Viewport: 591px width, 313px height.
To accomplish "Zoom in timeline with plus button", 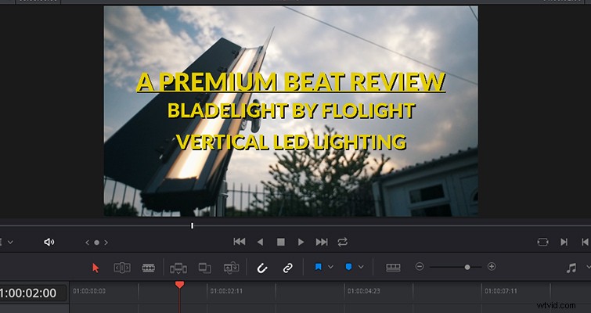I will click(492, 267).
